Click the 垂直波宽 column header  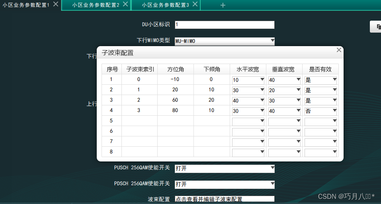click(284, 69)
